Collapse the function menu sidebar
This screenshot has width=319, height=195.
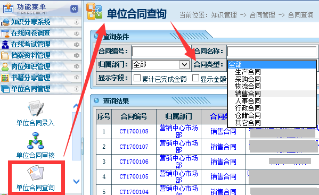[74, 9]
